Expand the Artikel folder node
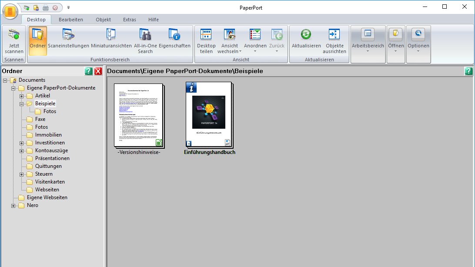This screenshot has width=475, height=267. (x=22, y=96)
